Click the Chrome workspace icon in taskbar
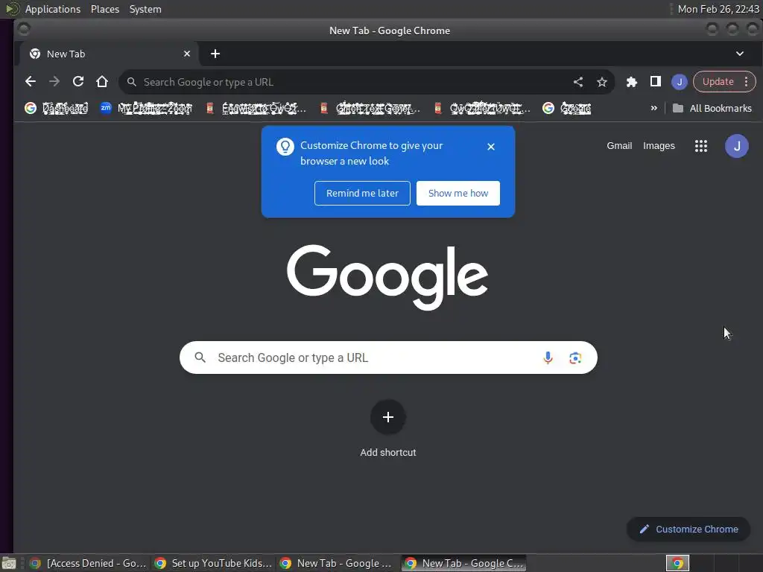Screen dimensions: 763x572 (677, 563)
